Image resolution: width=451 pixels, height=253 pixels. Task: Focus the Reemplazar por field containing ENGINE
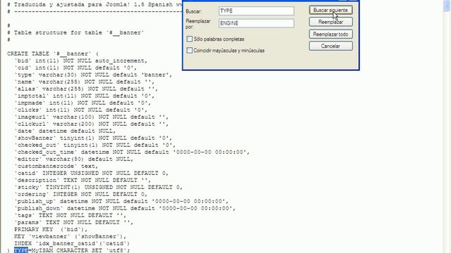pyautogui.click(x=257, y=23)
